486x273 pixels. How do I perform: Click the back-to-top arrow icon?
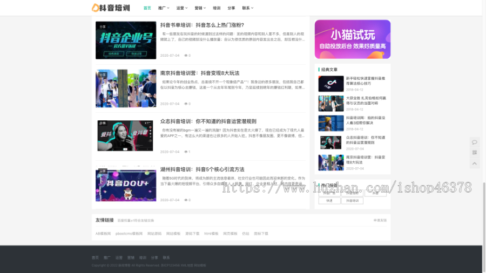point(475,163)
